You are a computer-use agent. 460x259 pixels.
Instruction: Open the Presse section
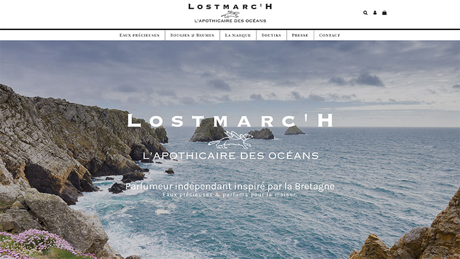coord(300,35)
